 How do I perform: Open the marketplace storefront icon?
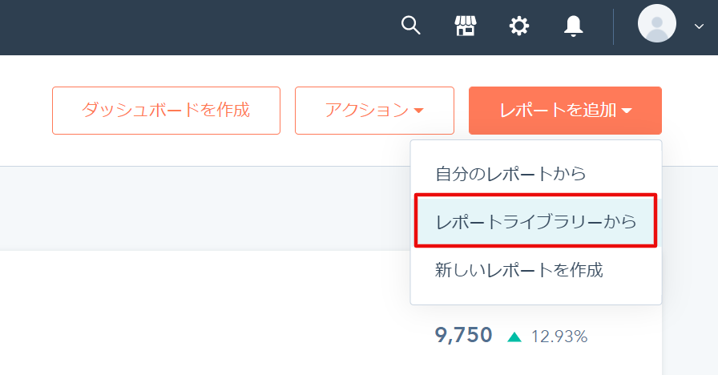click(x=466, y=26)
